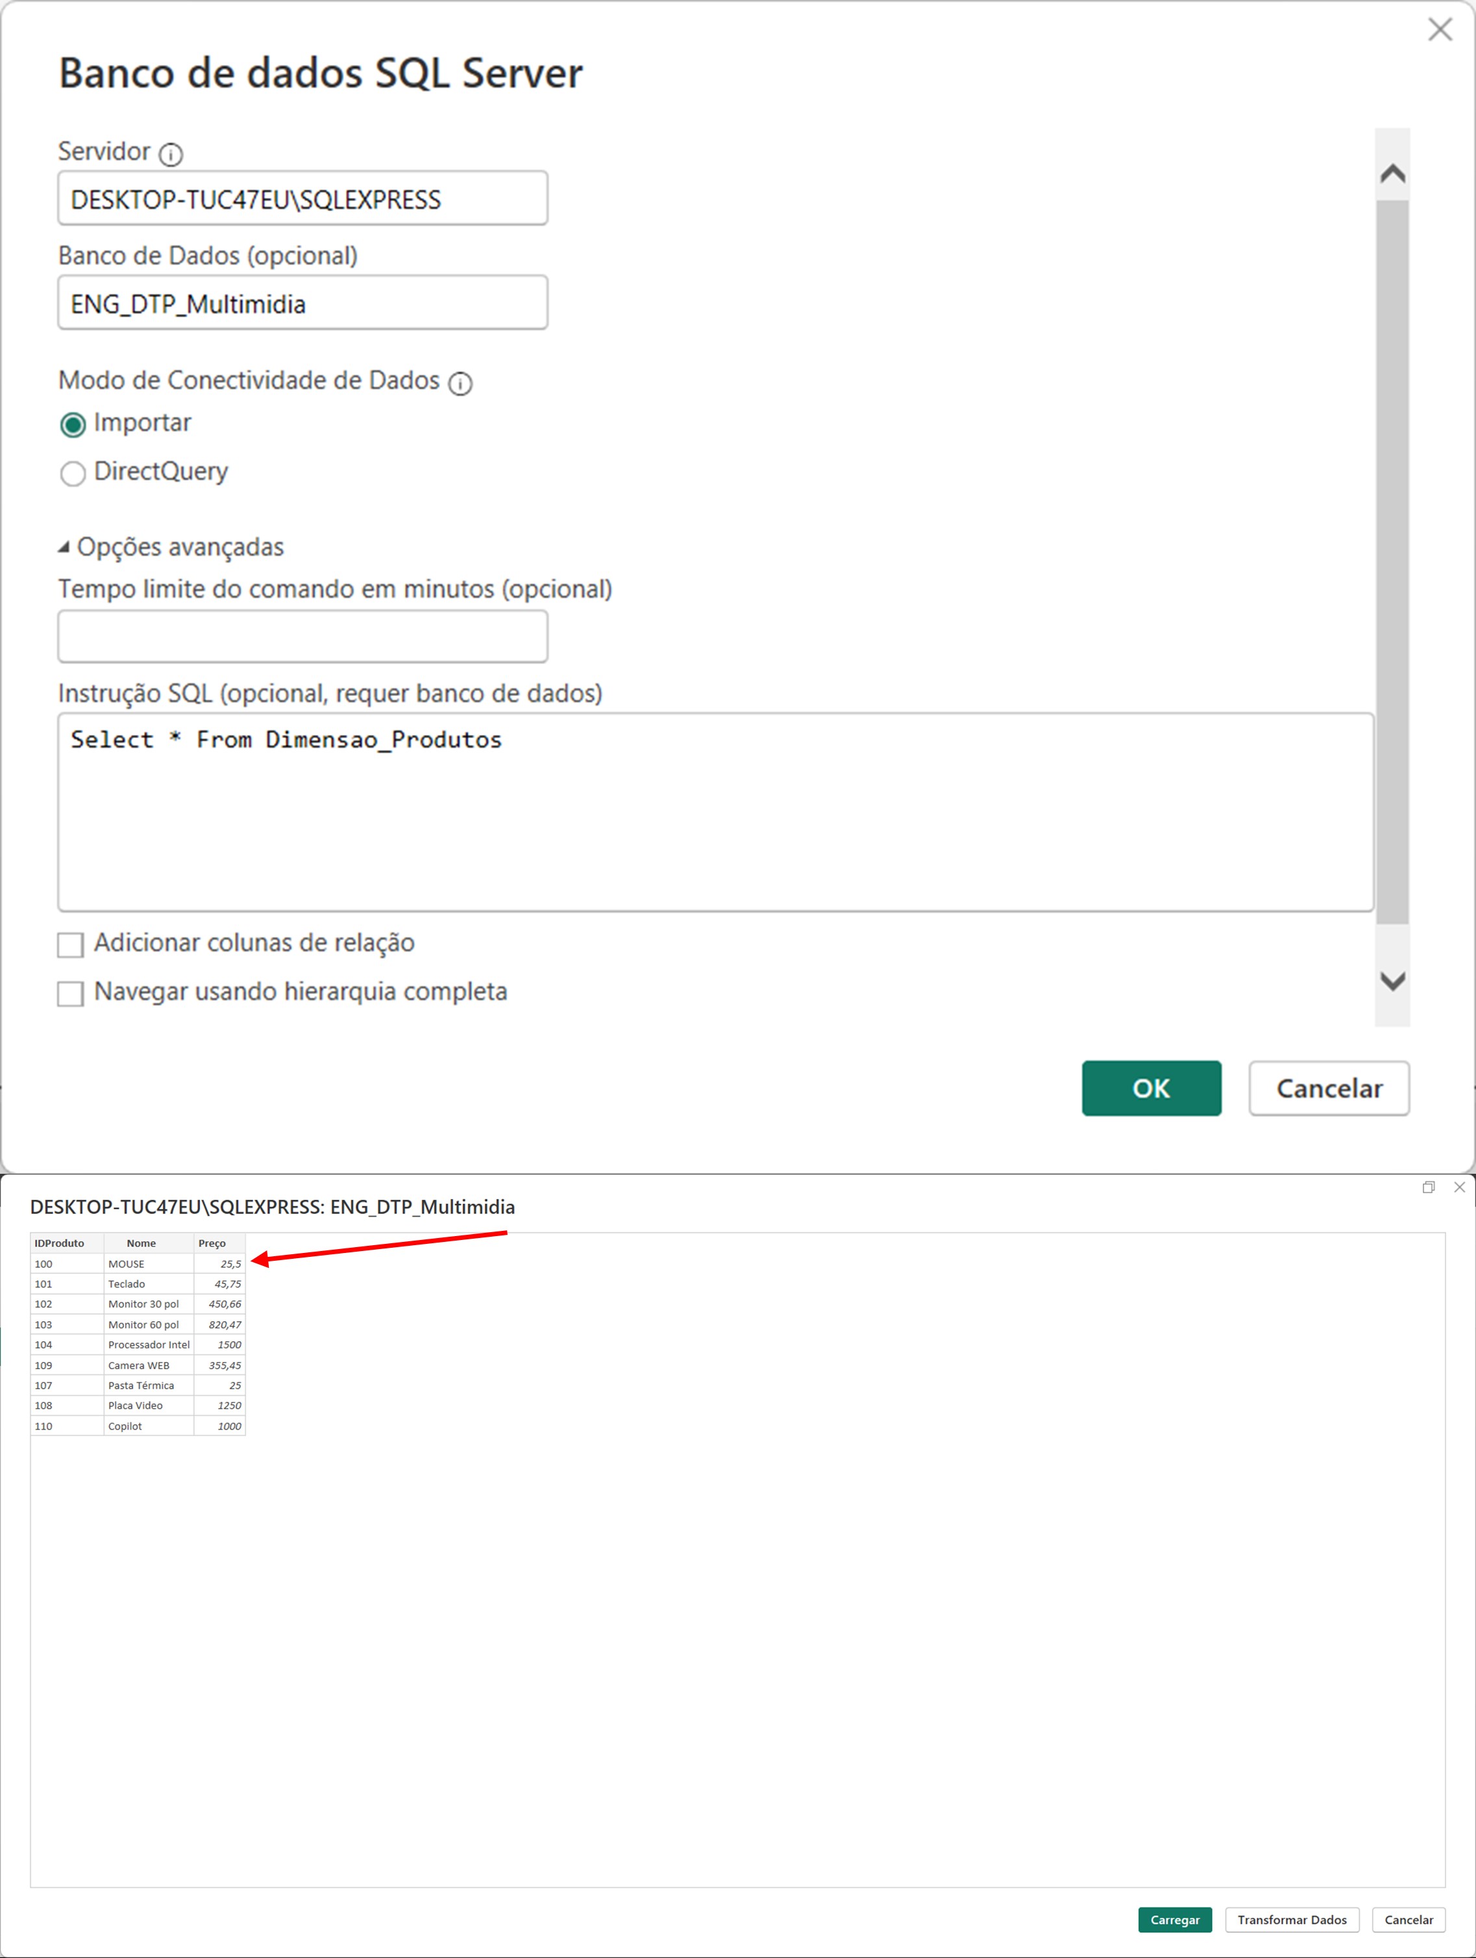Select the Monitor 30 pol cell

(x=149, y=1304)
